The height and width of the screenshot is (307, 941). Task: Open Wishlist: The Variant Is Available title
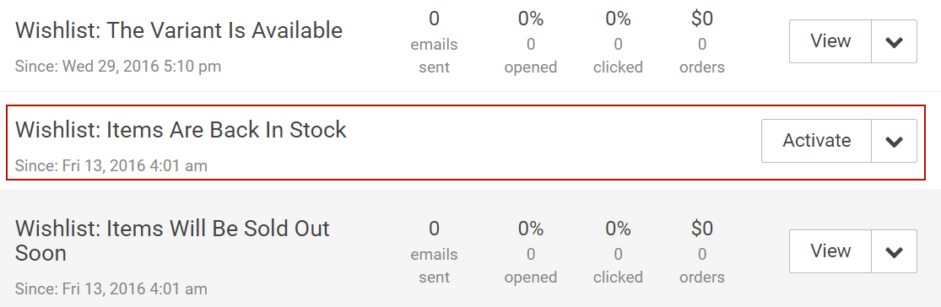179,30
